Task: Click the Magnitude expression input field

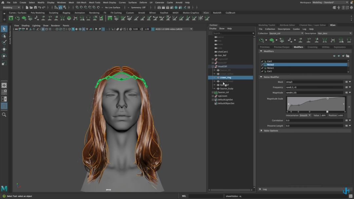Action: (x=314, y=93)
